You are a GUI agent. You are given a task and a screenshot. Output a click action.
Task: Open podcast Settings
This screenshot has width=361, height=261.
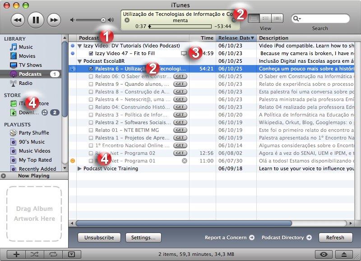click(143, 238)
